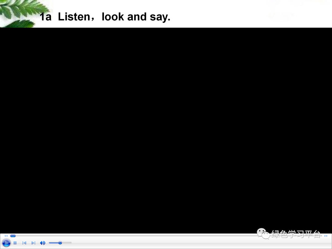
Task: Click the seek bar position handle
Action: (x=13, y=236)
